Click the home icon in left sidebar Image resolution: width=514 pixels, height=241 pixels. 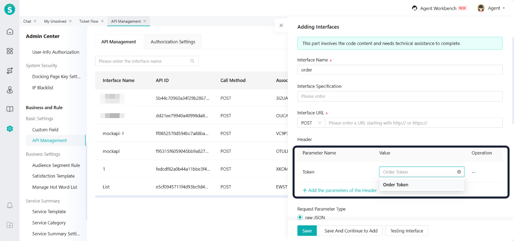(10, 32)
